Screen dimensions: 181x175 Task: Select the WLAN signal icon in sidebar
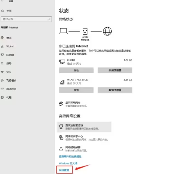click(x=2, y=47)
